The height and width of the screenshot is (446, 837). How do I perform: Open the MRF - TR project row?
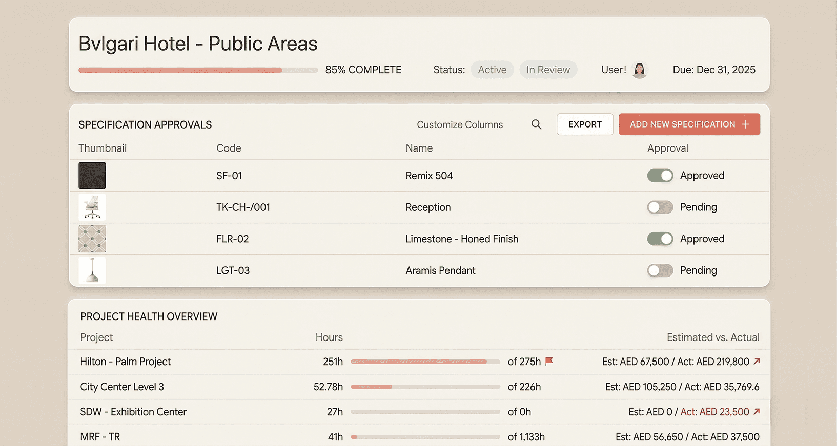419,436
